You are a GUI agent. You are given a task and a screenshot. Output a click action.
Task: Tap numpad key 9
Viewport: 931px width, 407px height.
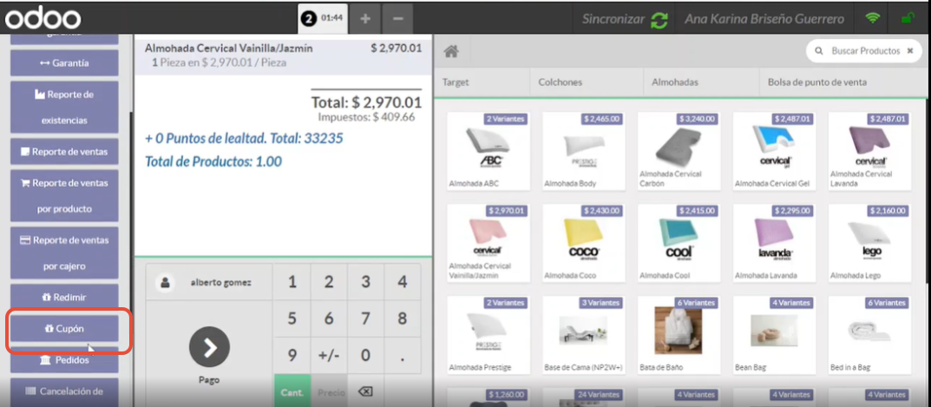click(x=292, y=356)
